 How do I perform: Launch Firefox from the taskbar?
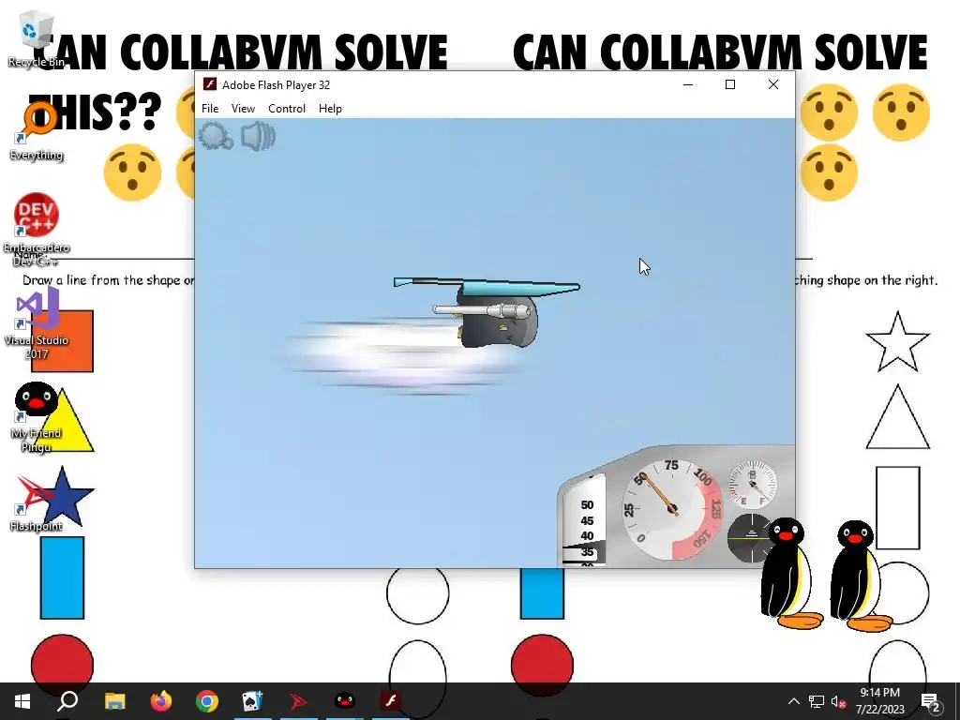pyautogui.click(x=161, y=701)
